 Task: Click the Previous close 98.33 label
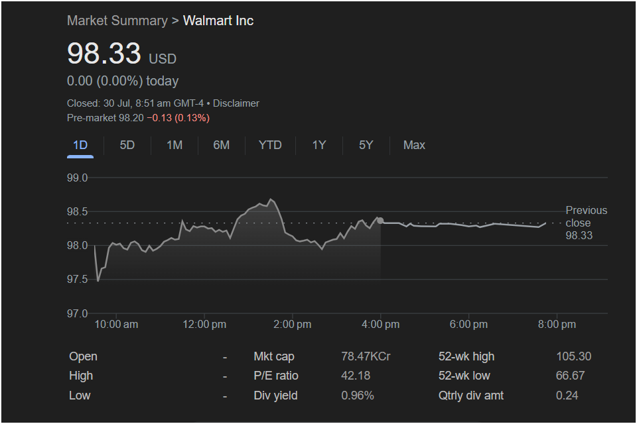coord(586,223)
